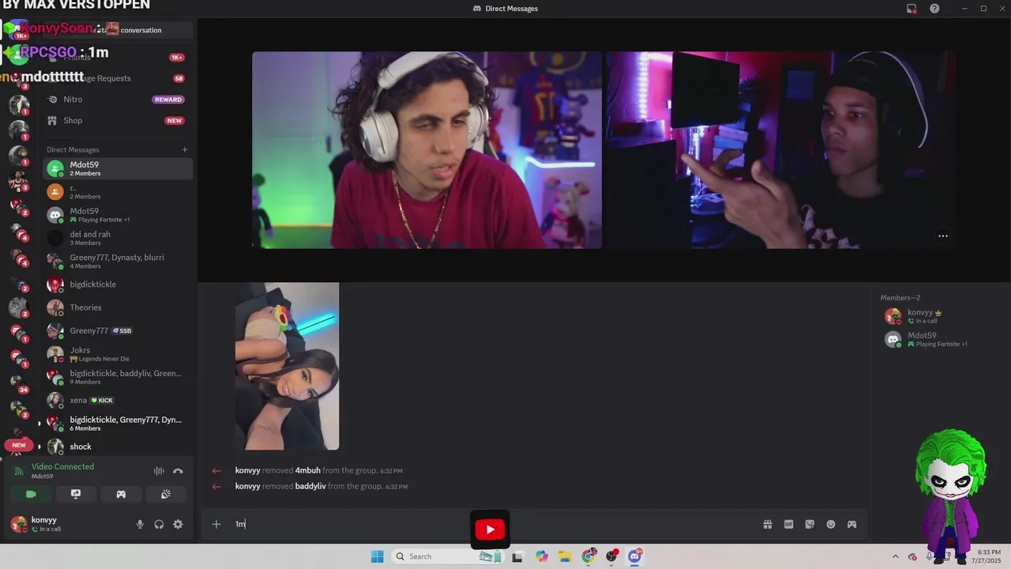The height and width of the screenshot is (569, 1011).
Task: Click the shared photo thumbnail in chat
Action: pyautogui.click(x=287, y=366)
